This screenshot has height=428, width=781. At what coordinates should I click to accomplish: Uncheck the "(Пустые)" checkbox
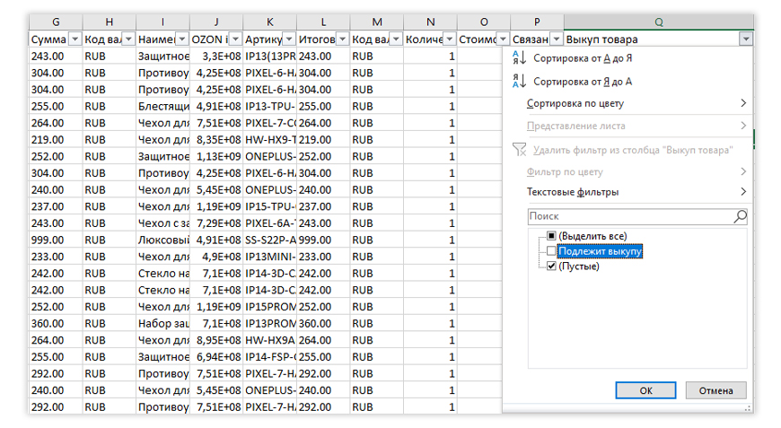coord(552,266)
